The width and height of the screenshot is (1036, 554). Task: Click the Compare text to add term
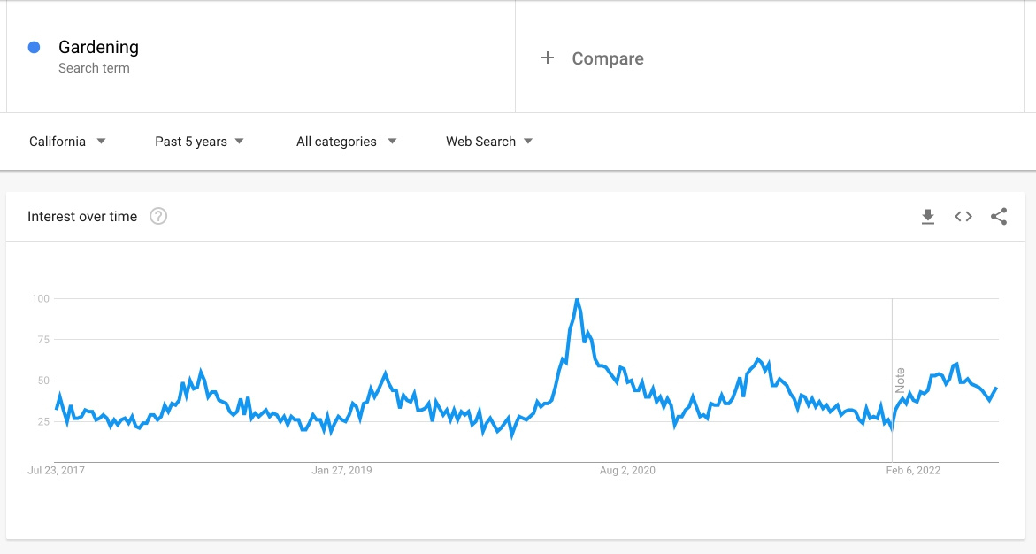coord(608,58)
